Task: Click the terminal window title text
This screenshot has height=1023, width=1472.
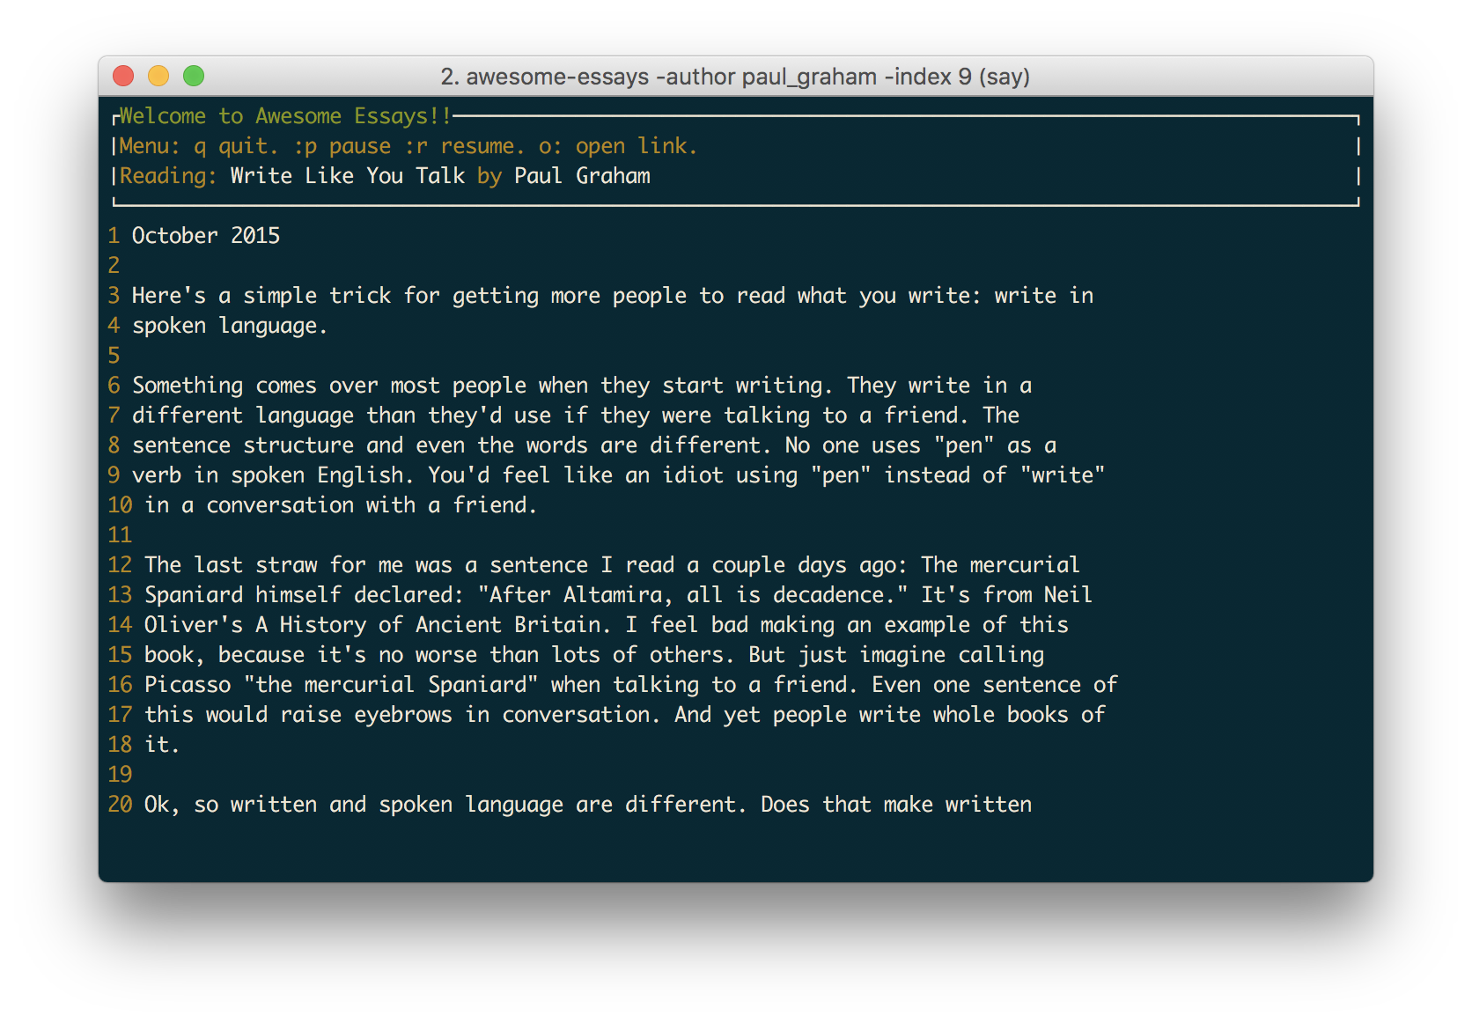Action: point(734,77)
